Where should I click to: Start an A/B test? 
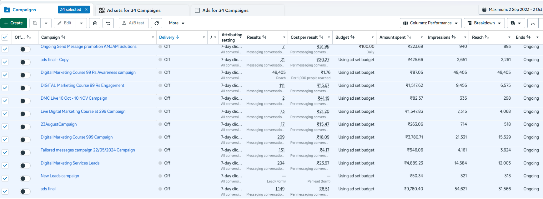(133, 23)
